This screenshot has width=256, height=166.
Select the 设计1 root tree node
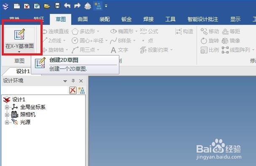point(19,100)
